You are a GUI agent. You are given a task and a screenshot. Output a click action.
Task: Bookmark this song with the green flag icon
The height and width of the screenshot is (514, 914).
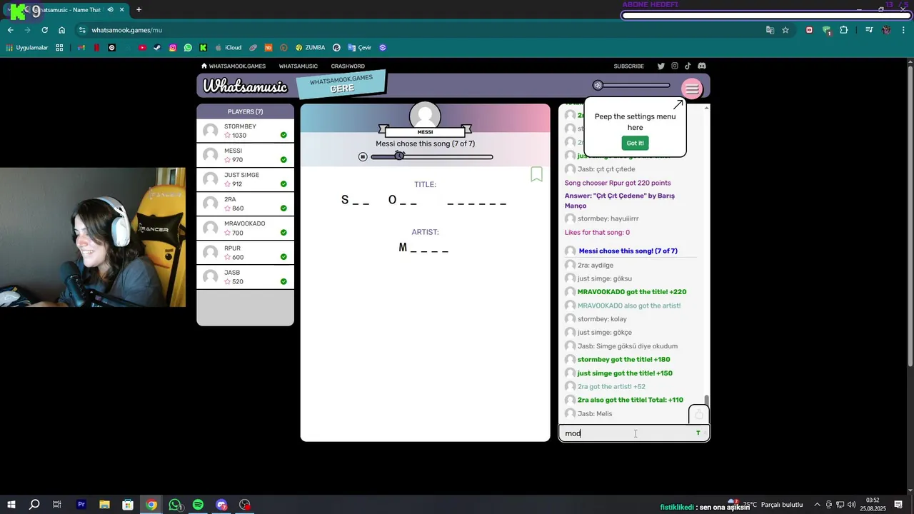537,174
